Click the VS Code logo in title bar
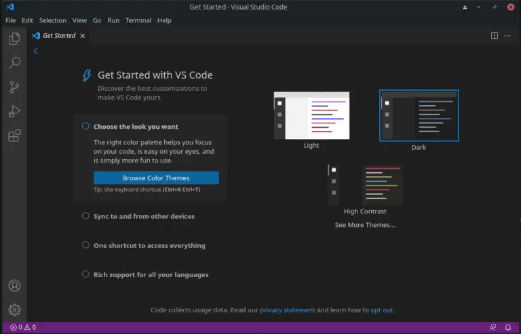 click(x=10, y=7)
